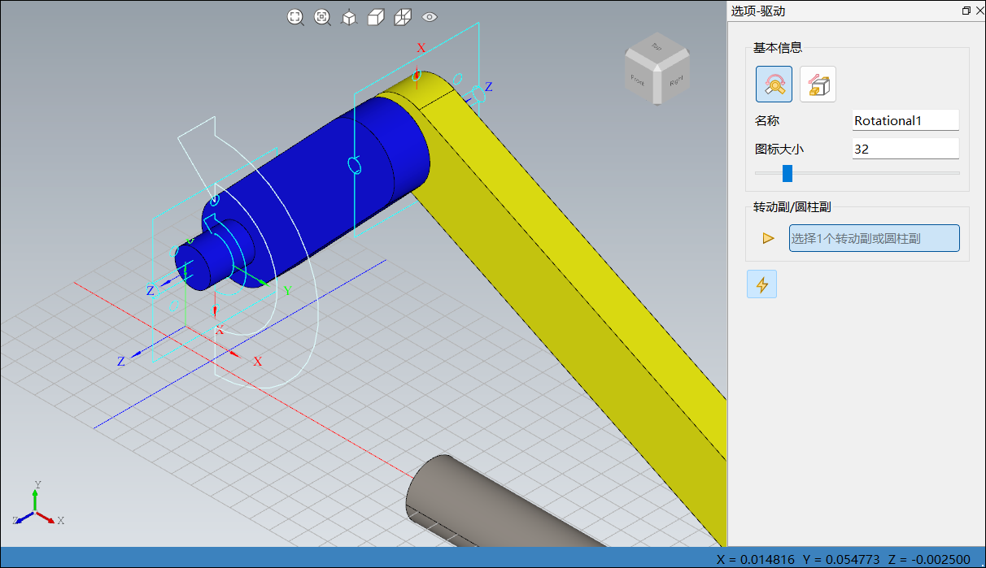Image resolution: width=986 pixels, height=568 pixels.
Task: Click the lightning bolt apply button
Action: point(761,284)
